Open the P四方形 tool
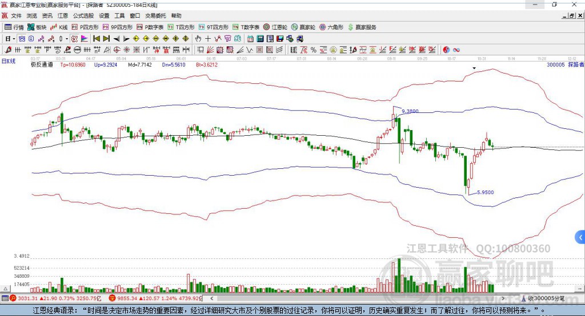The width and height of the screenshot is (585, 316). tap(85, 27)
